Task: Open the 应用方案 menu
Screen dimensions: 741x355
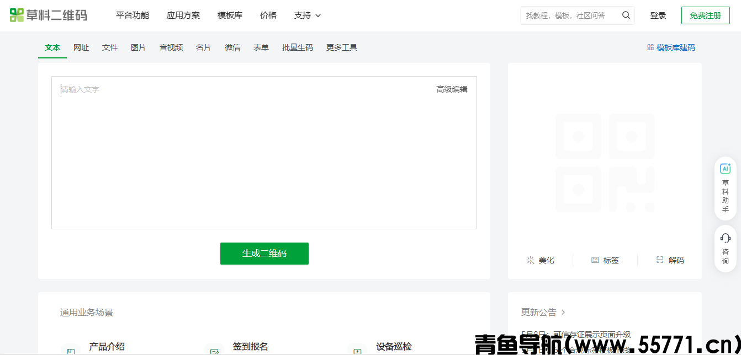Action: (183, 15)
